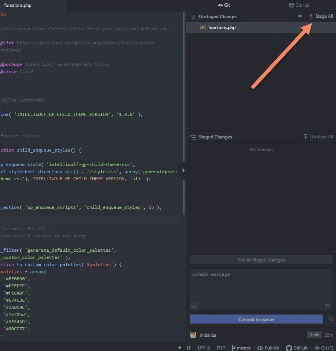Click the 32m commit timestamp
Screen dimensions: 336x351
click(328, 335)
